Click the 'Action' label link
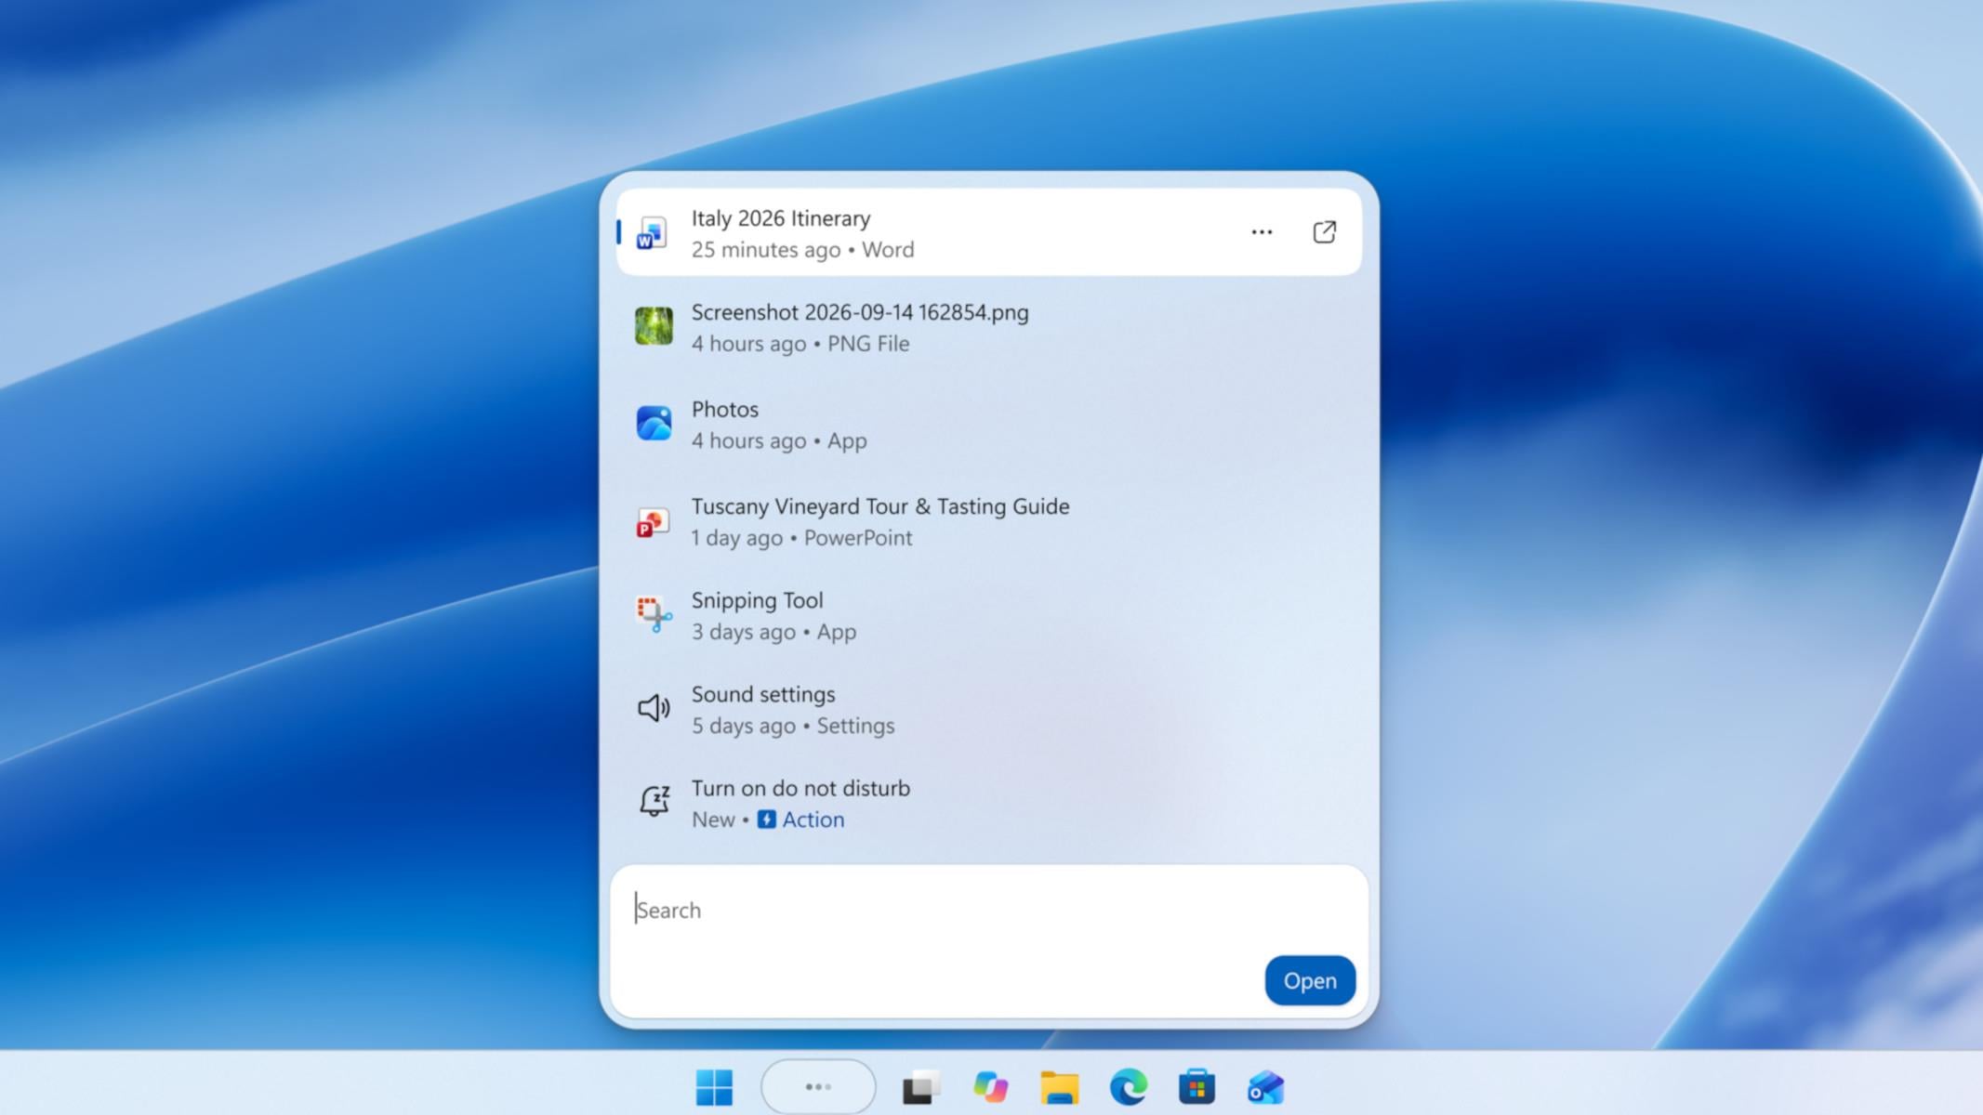This screenshot has width=1983, height=1115. 813,820
